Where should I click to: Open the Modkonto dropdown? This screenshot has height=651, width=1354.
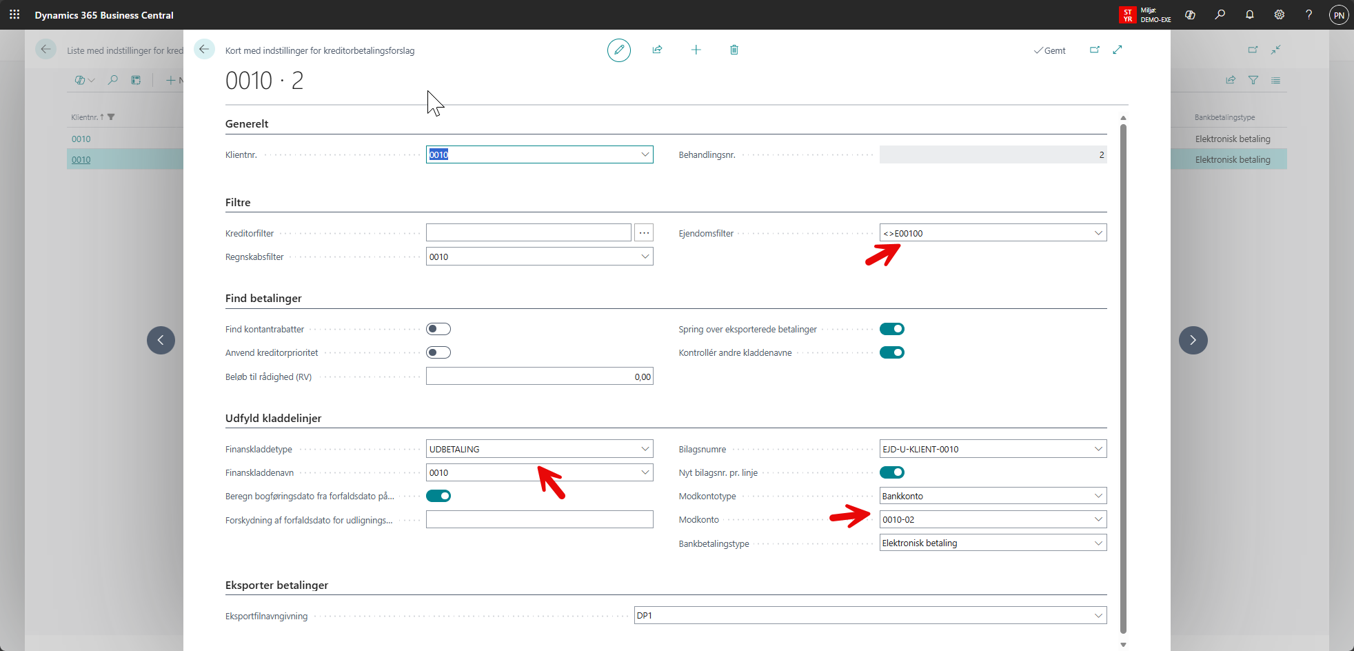(x=1098, y=519)
